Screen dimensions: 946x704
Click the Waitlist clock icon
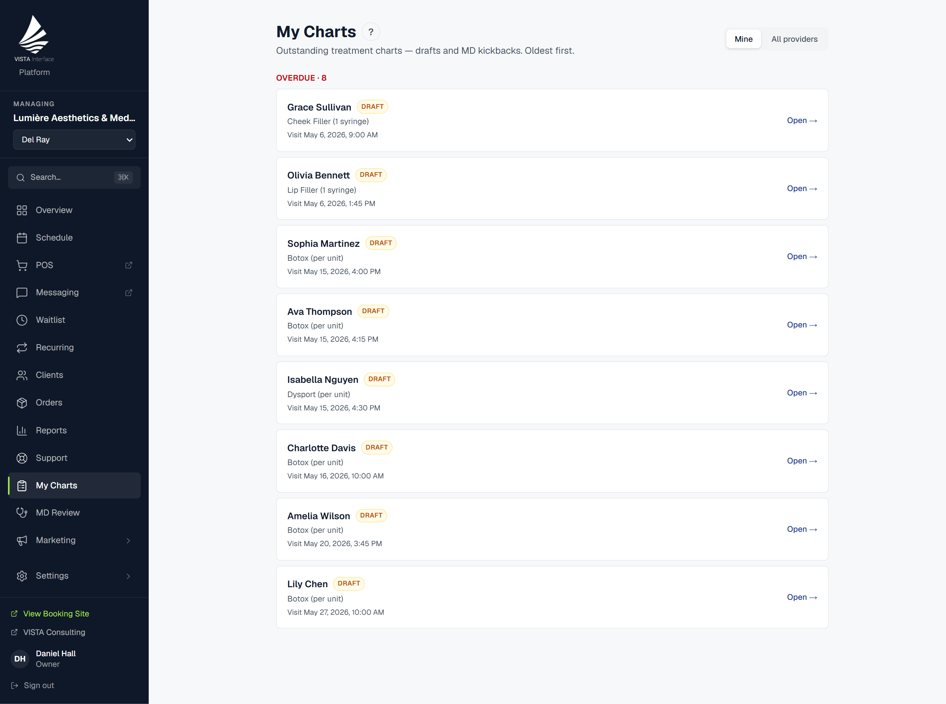22,320
